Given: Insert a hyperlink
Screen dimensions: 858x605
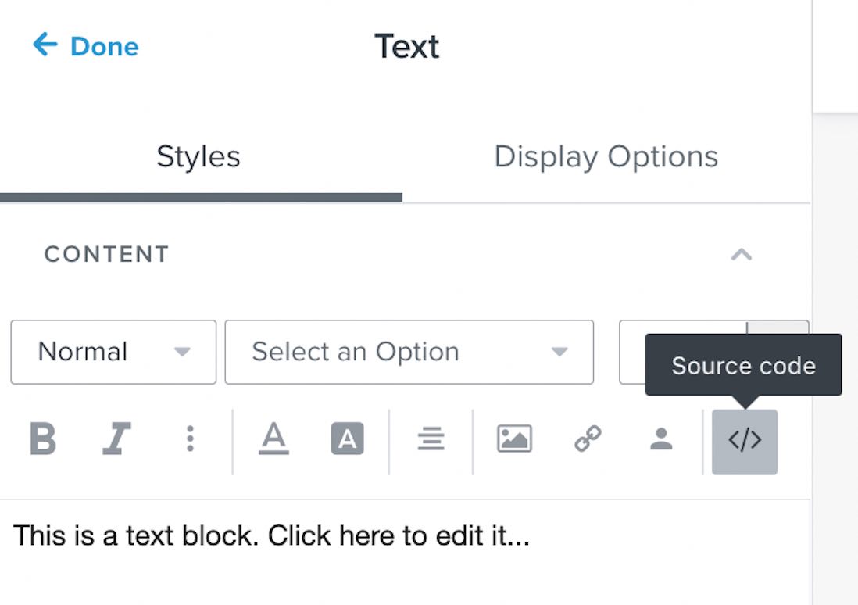Looking at the screenshot, I should tap(588, 440).
